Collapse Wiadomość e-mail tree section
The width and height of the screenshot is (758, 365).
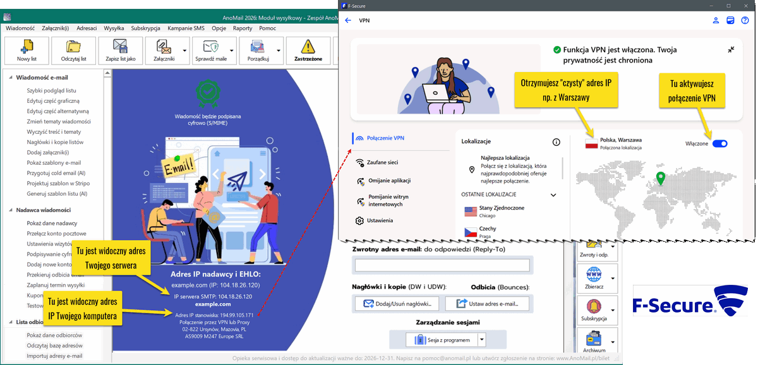click(9, 77)
